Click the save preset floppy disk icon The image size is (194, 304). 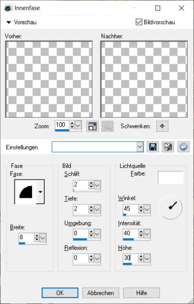pos(153,147)
